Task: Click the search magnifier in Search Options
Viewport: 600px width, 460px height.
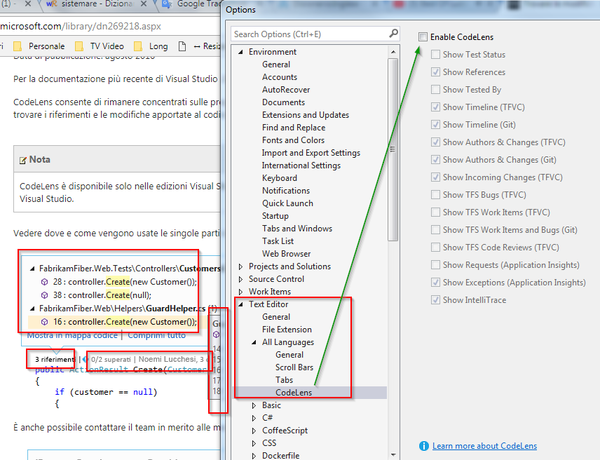Action: point(393,33)
